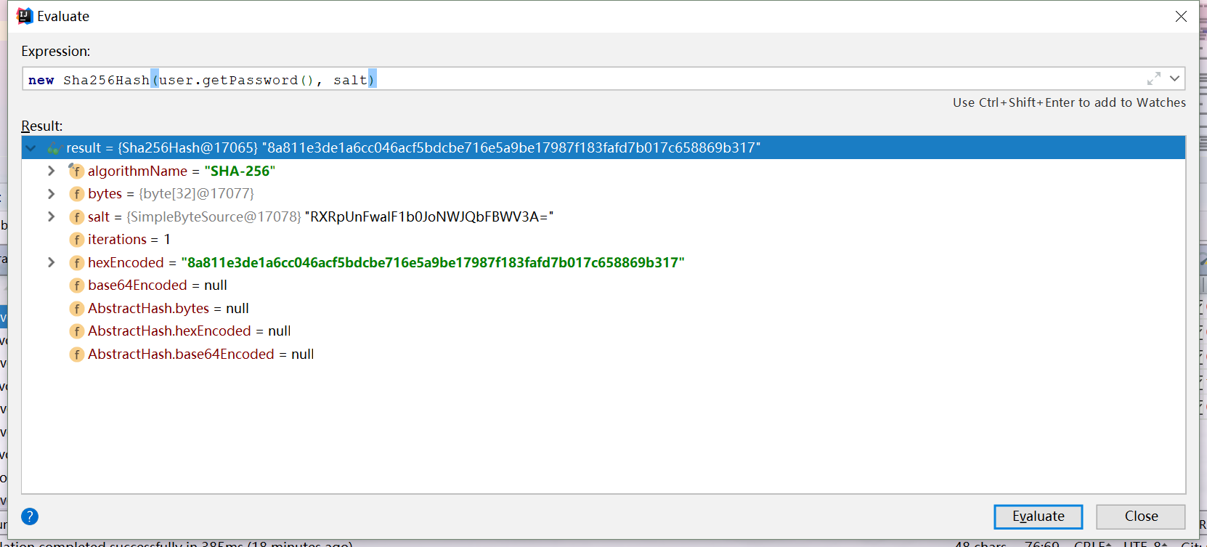Click the algorithmName field icon
Viewport: 1207px width, 547px height.
76,171
